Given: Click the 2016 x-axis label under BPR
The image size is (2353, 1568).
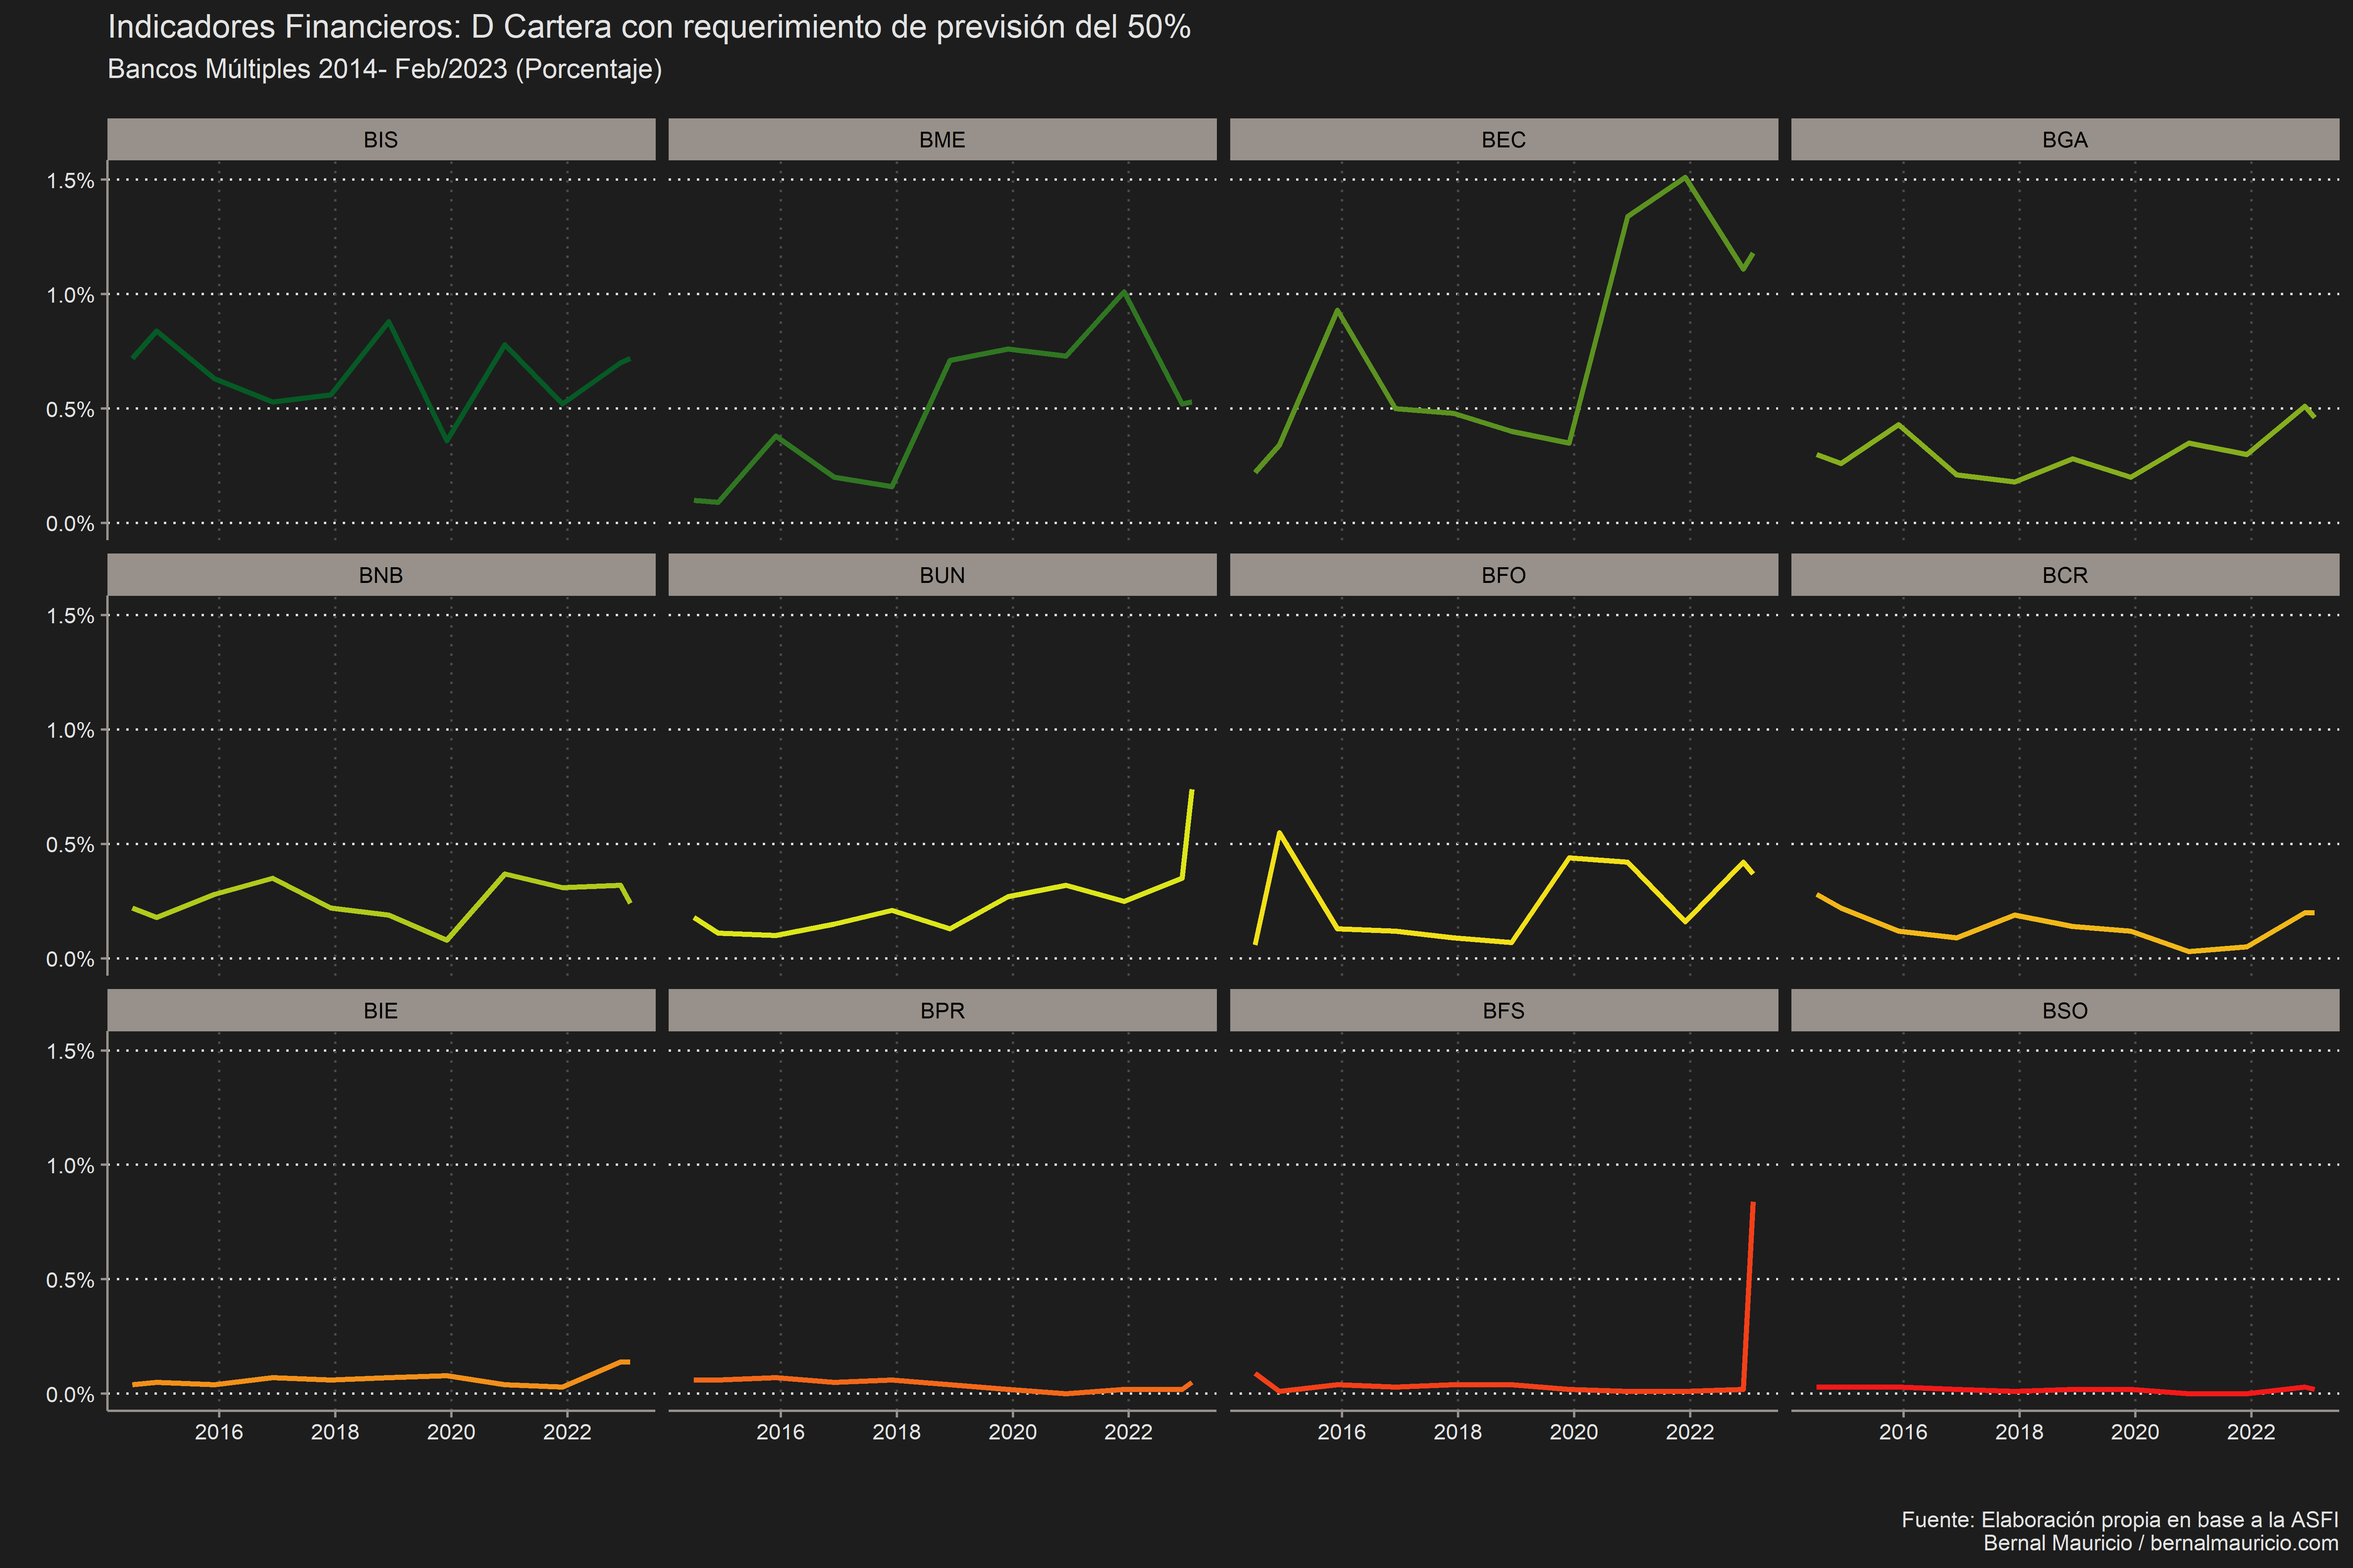Looking at the screenshot, I should pos(780,1432).
